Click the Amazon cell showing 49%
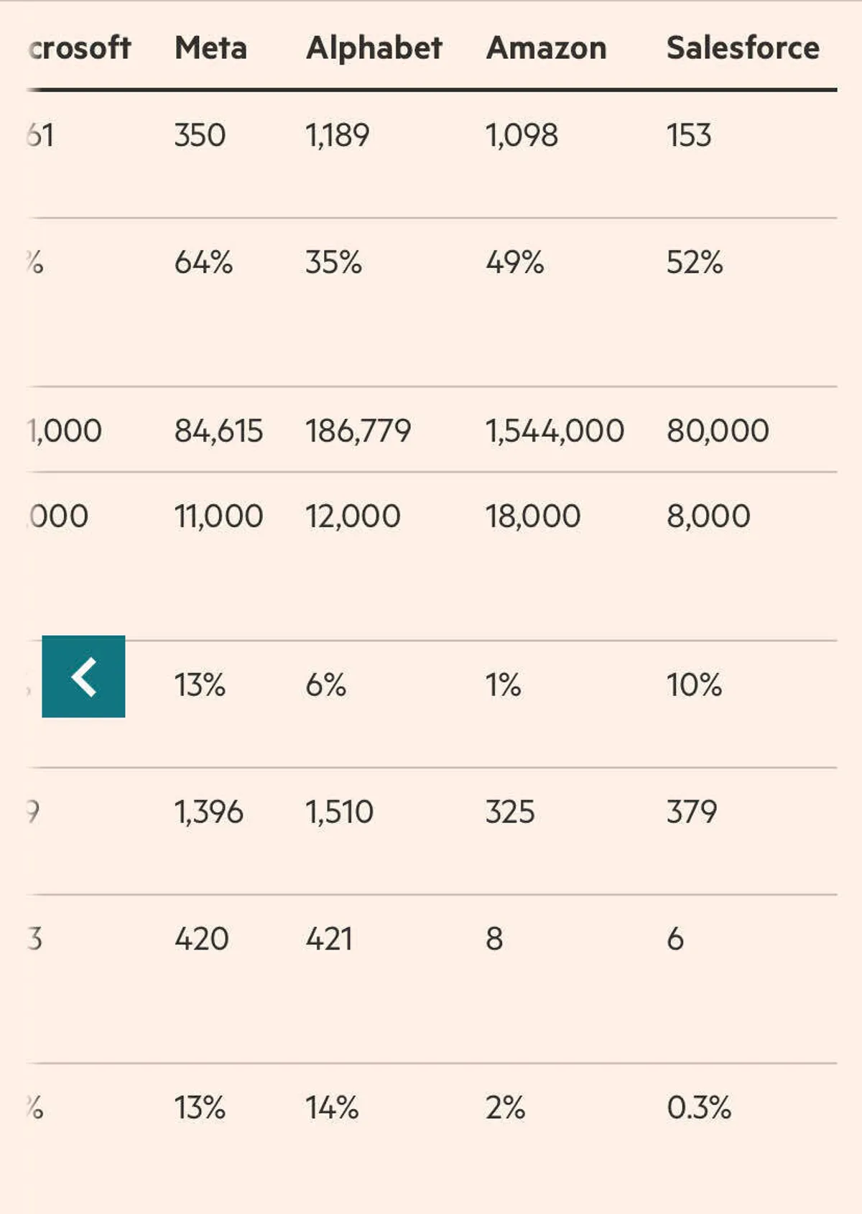Image resolution: width=862 pixels, height=1214 pixels. 514,262
